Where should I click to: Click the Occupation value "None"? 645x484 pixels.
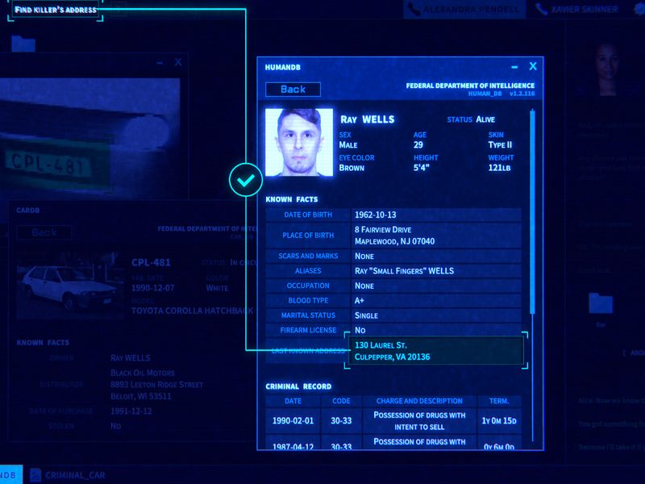[364, 286]
